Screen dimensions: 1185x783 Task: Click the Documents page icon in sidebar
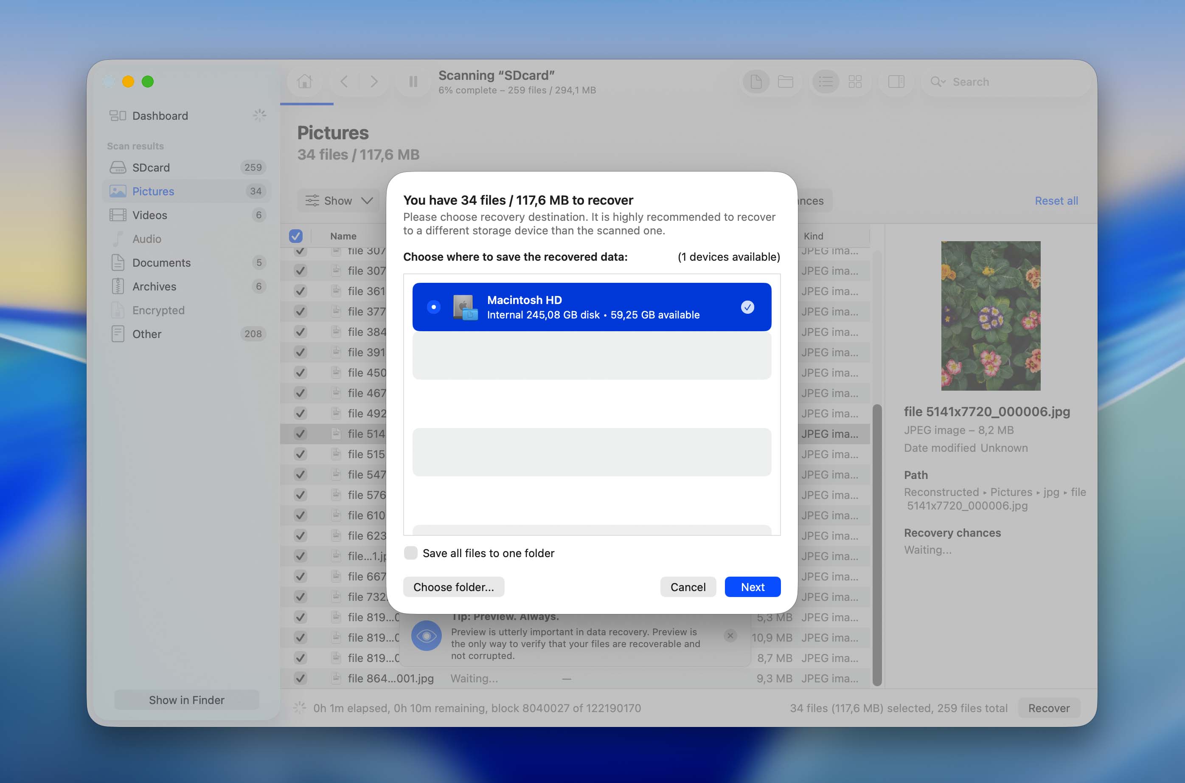118,263
